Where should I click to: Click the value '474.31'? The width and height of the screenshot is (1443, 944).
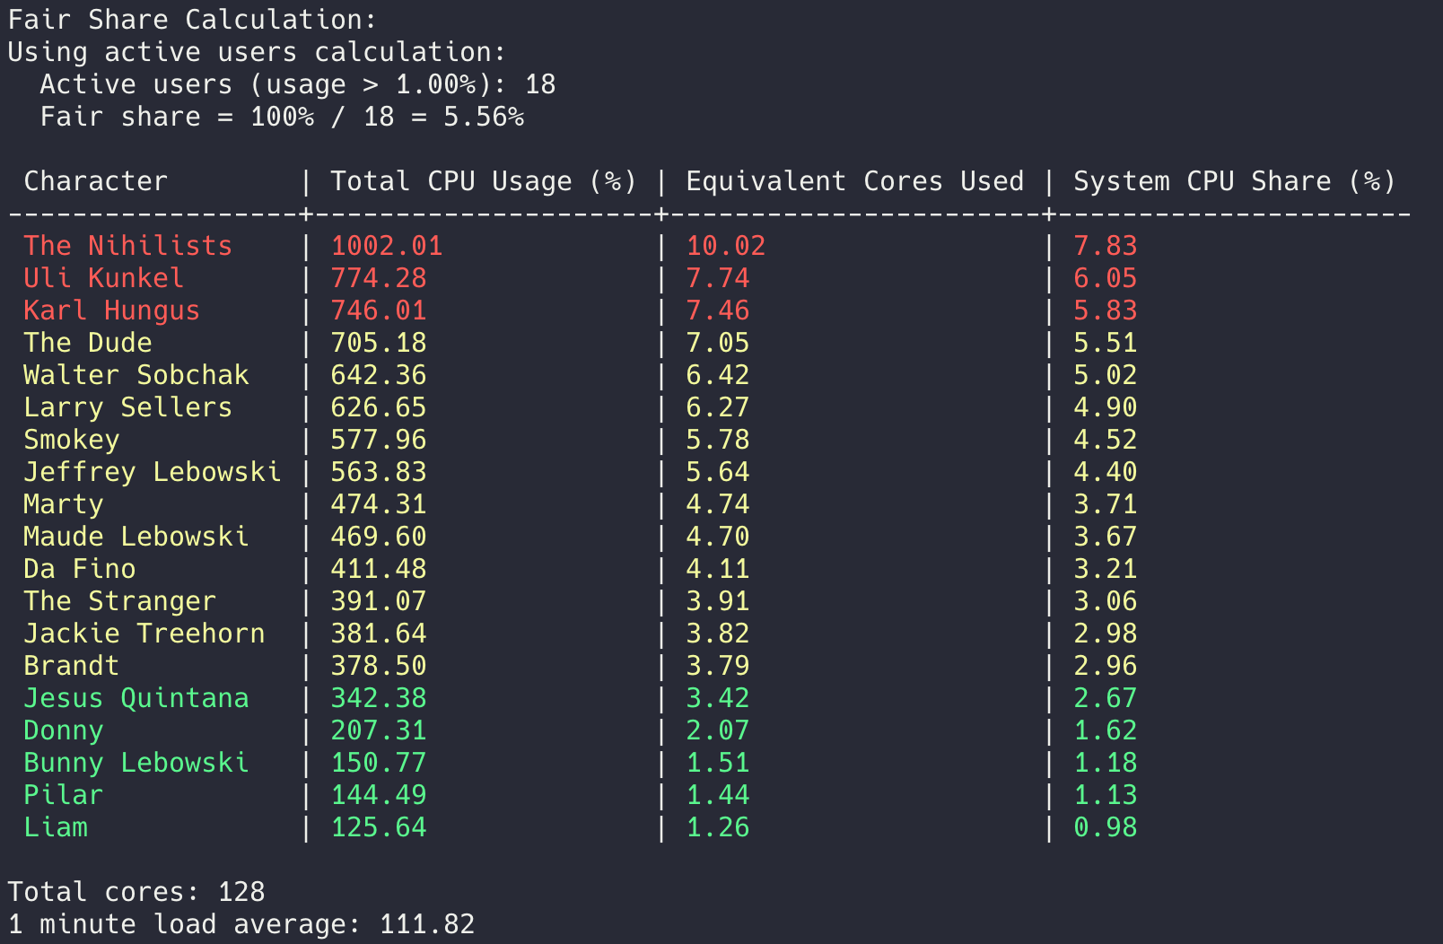[x=379, y=504]
